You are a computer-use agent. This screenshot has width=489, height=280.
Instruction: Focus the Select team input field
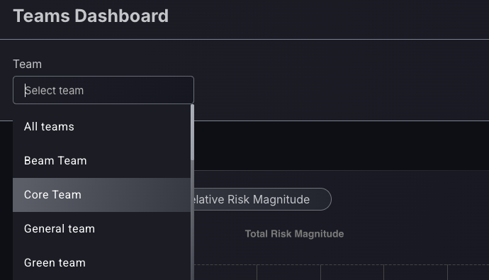click(x=103, y=90)
